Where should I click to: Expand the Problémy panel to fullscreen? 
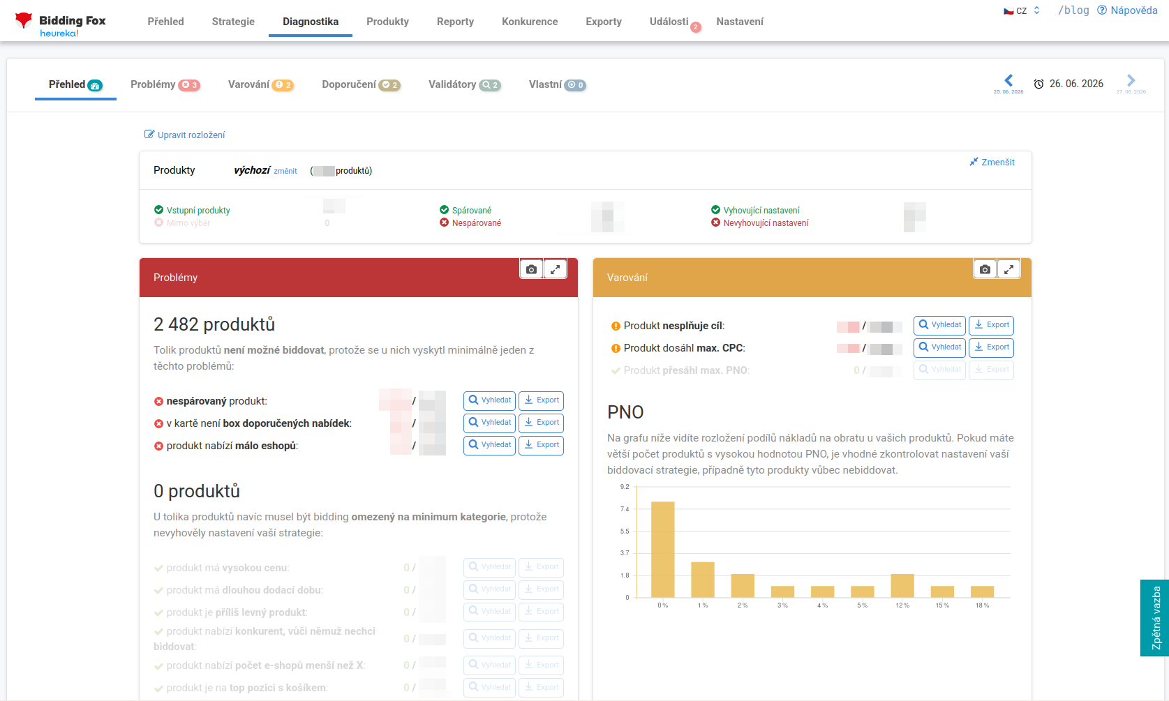point(555,269)
